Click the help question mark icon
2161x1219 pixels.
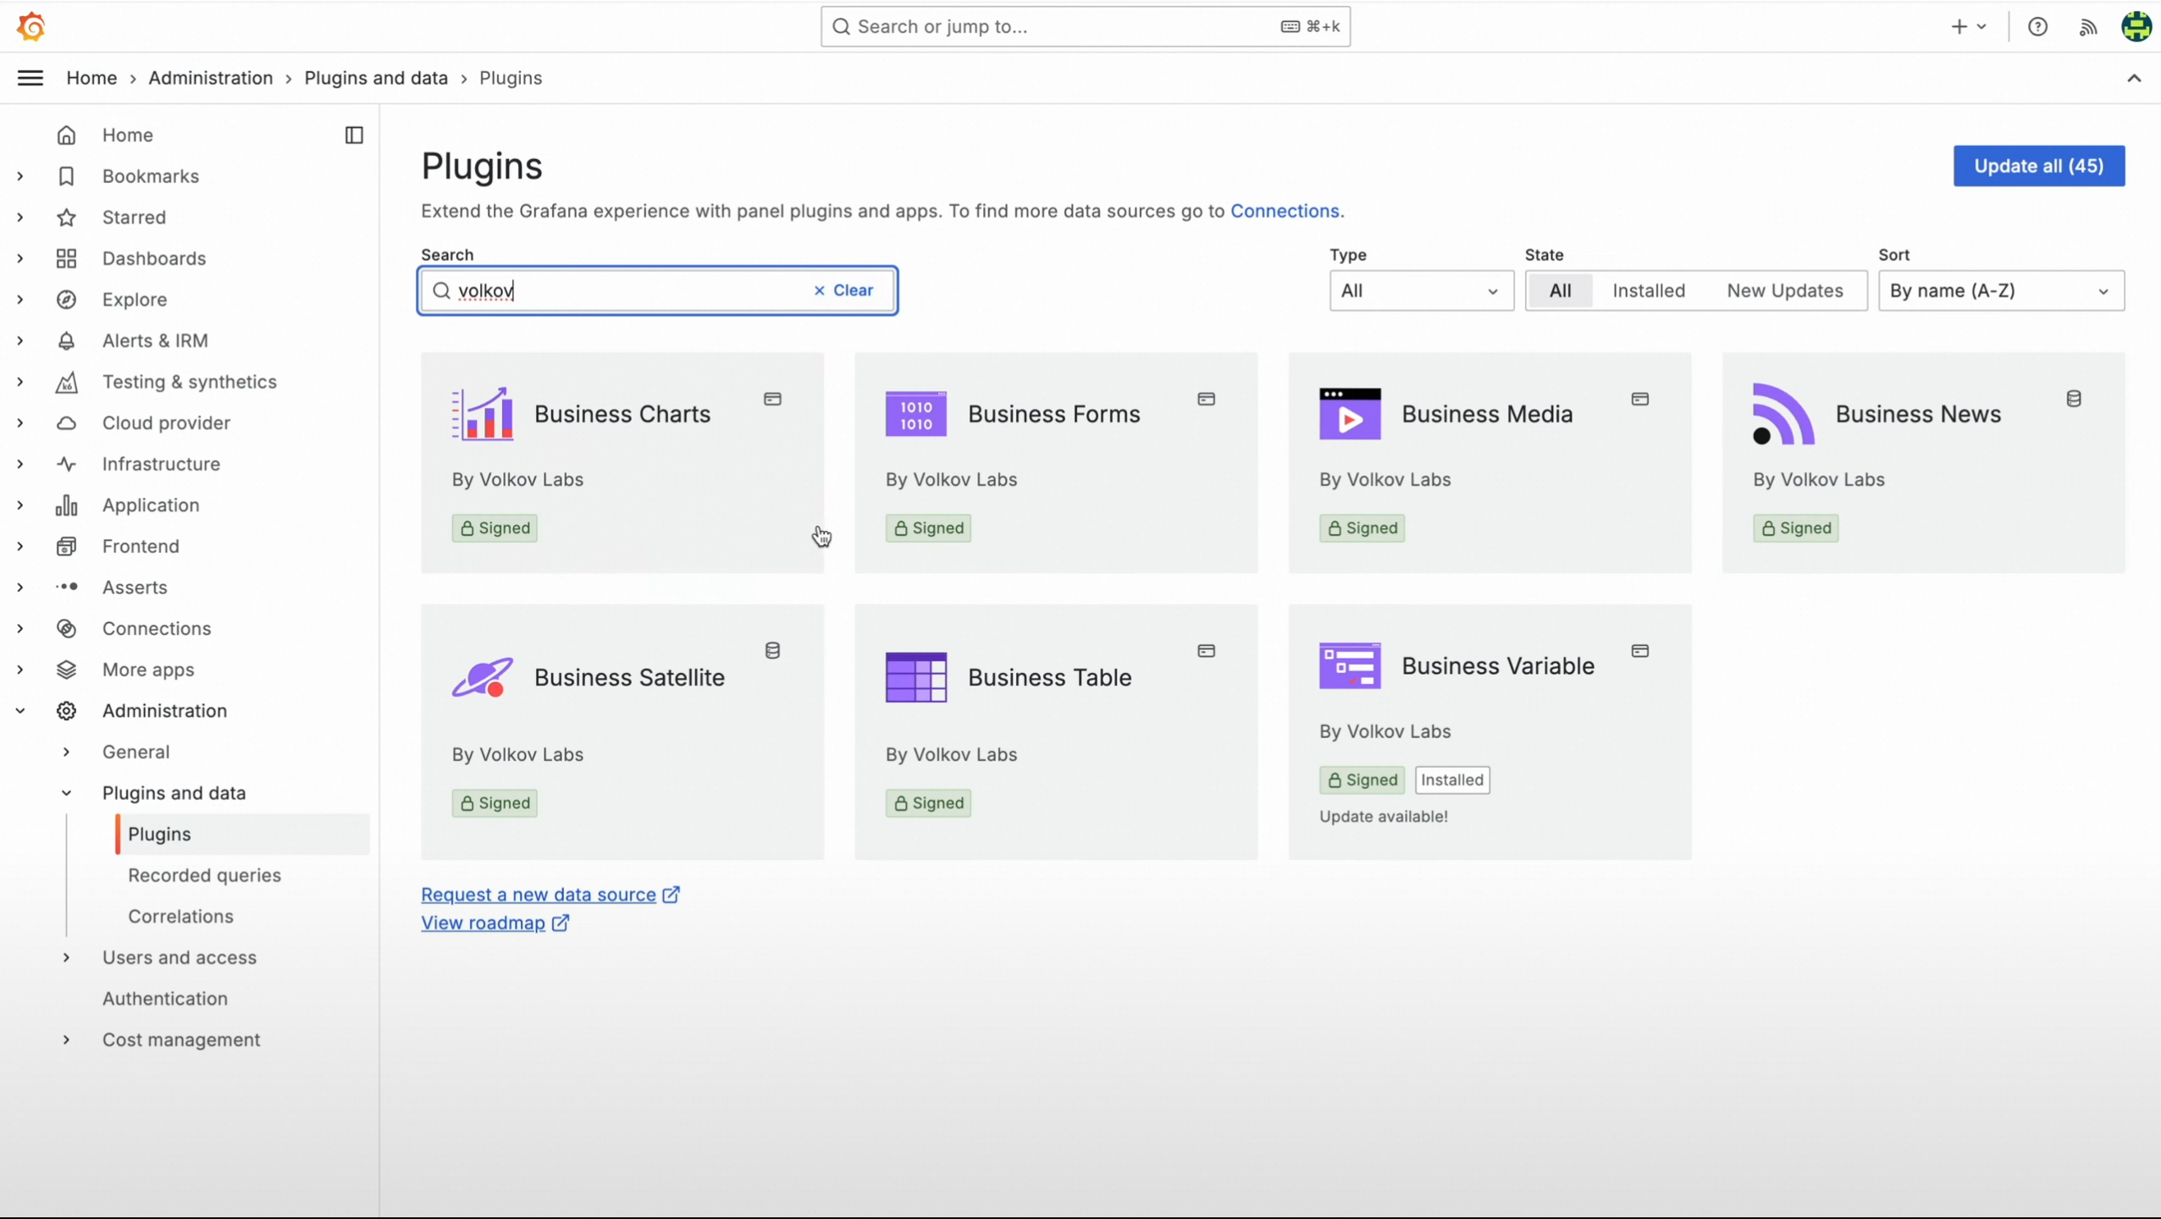click(2037, 27)
